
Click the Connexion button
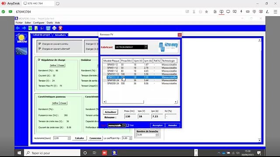[x=95, y=138]
